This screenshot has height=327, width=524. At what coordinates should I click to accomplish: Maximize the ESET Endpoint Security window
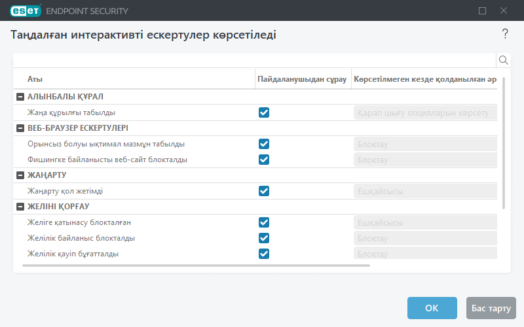(483, 11)
